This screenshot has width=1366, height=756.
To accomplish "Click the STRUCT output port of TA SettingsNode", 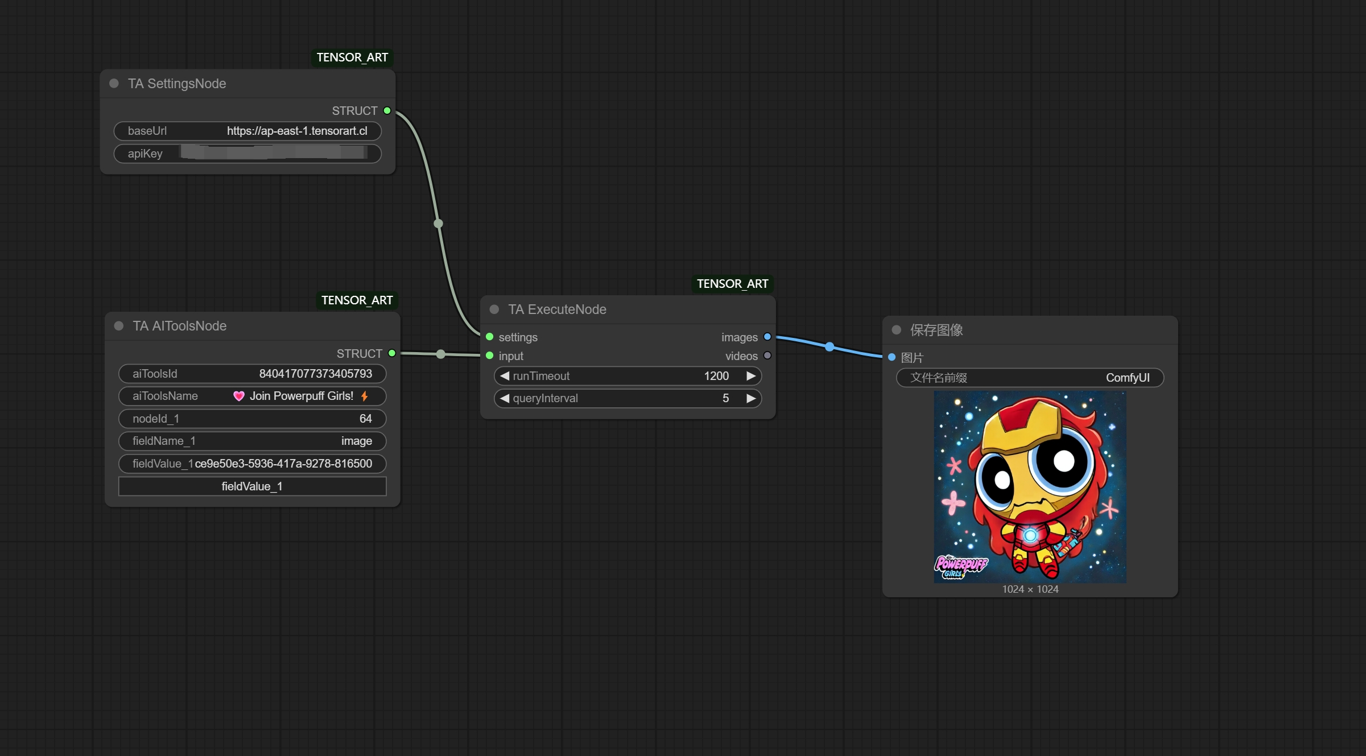I will (x=387, y=110).
